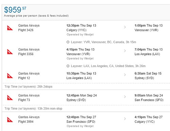Click 12:30pm Thu Sep 13 departure time

pyautogui.click(x=81, y=26)
